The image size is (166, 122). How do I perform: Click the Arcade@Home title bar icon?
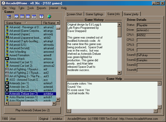coord(4,3)
